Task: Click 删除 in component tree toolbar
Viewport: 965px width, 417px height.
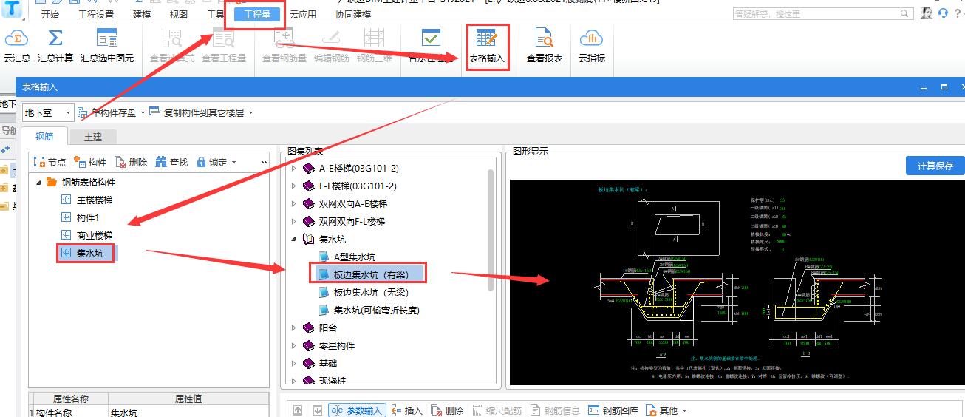Action: coord(131,162)
